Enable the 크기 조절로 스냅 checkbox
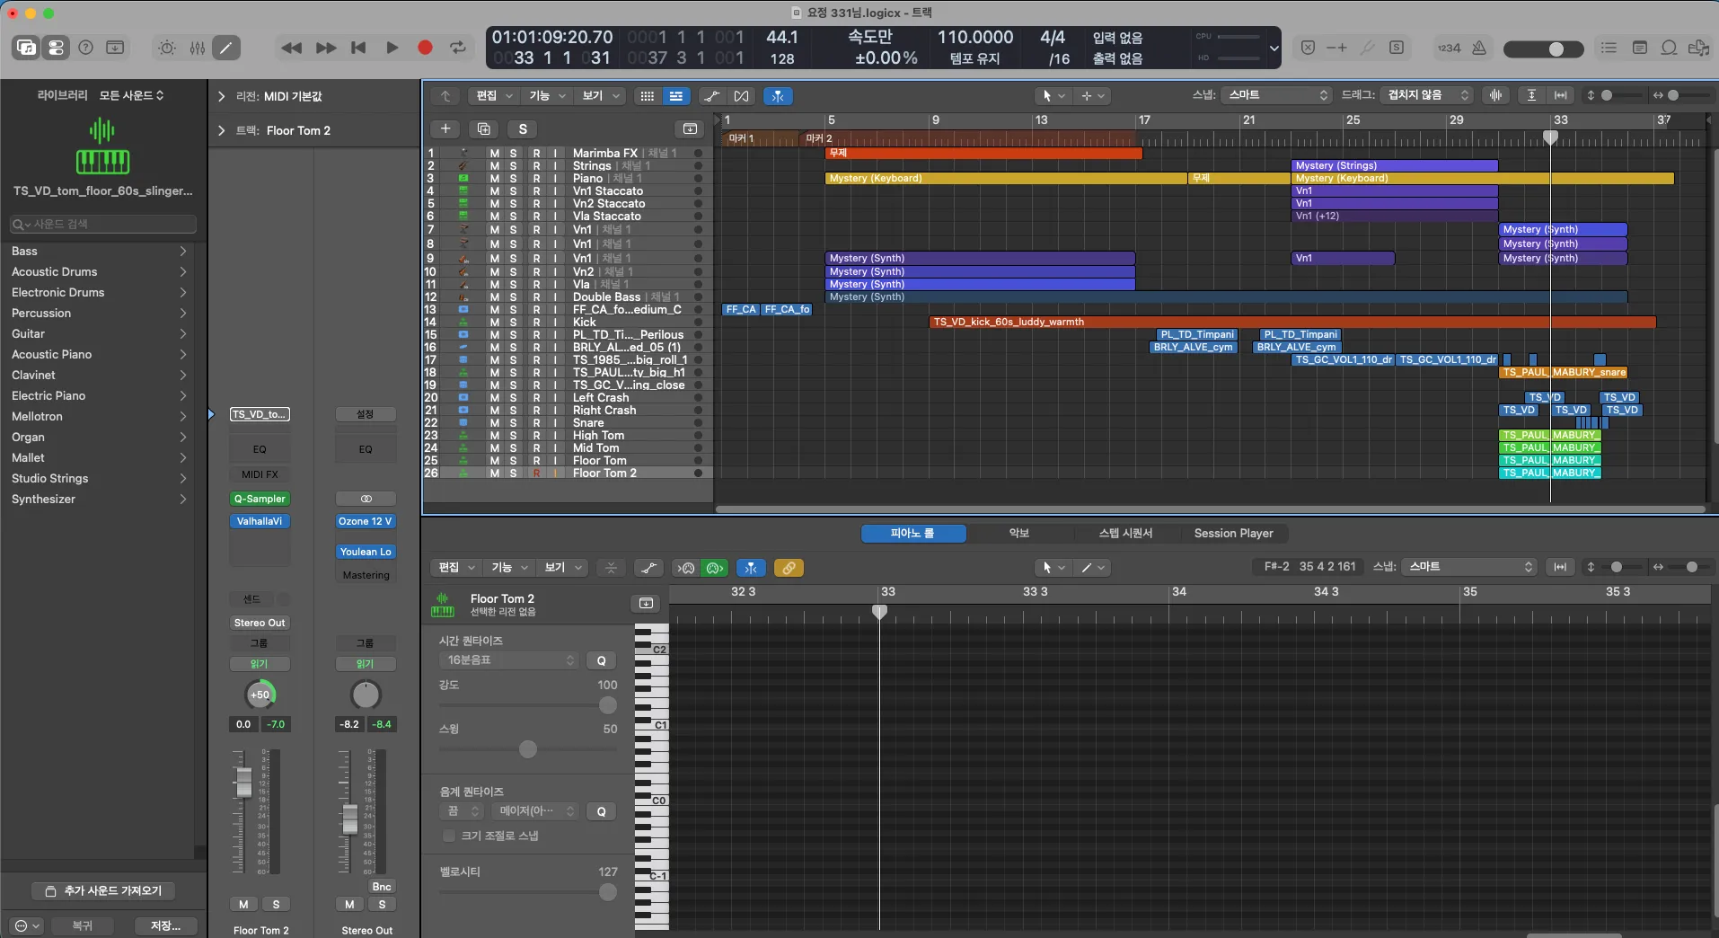The image size is (1719, 938). tap(449, 836)
